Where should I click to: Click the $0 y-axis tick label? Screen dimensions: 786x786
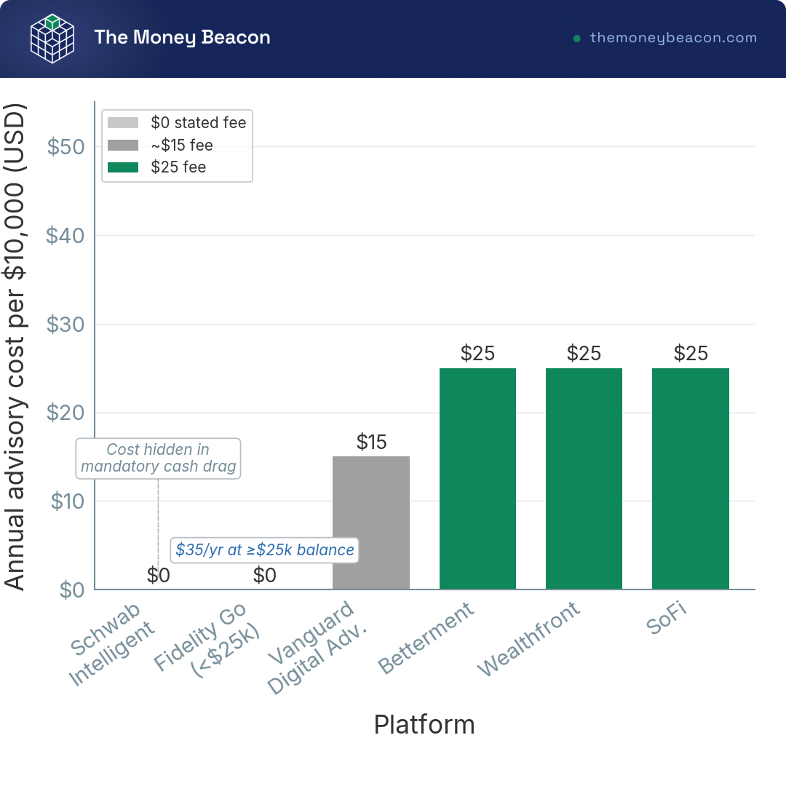(x=71, y=590)
